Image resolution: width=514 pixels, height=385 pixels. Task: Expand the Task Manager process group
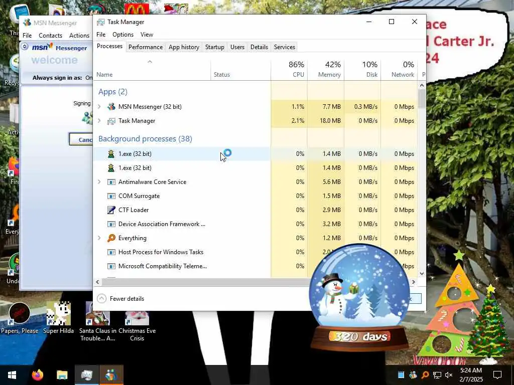[x=99, y=121]
